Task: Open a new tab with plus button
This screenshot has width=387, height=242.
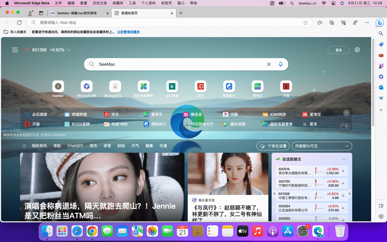Action: [181, 13]
